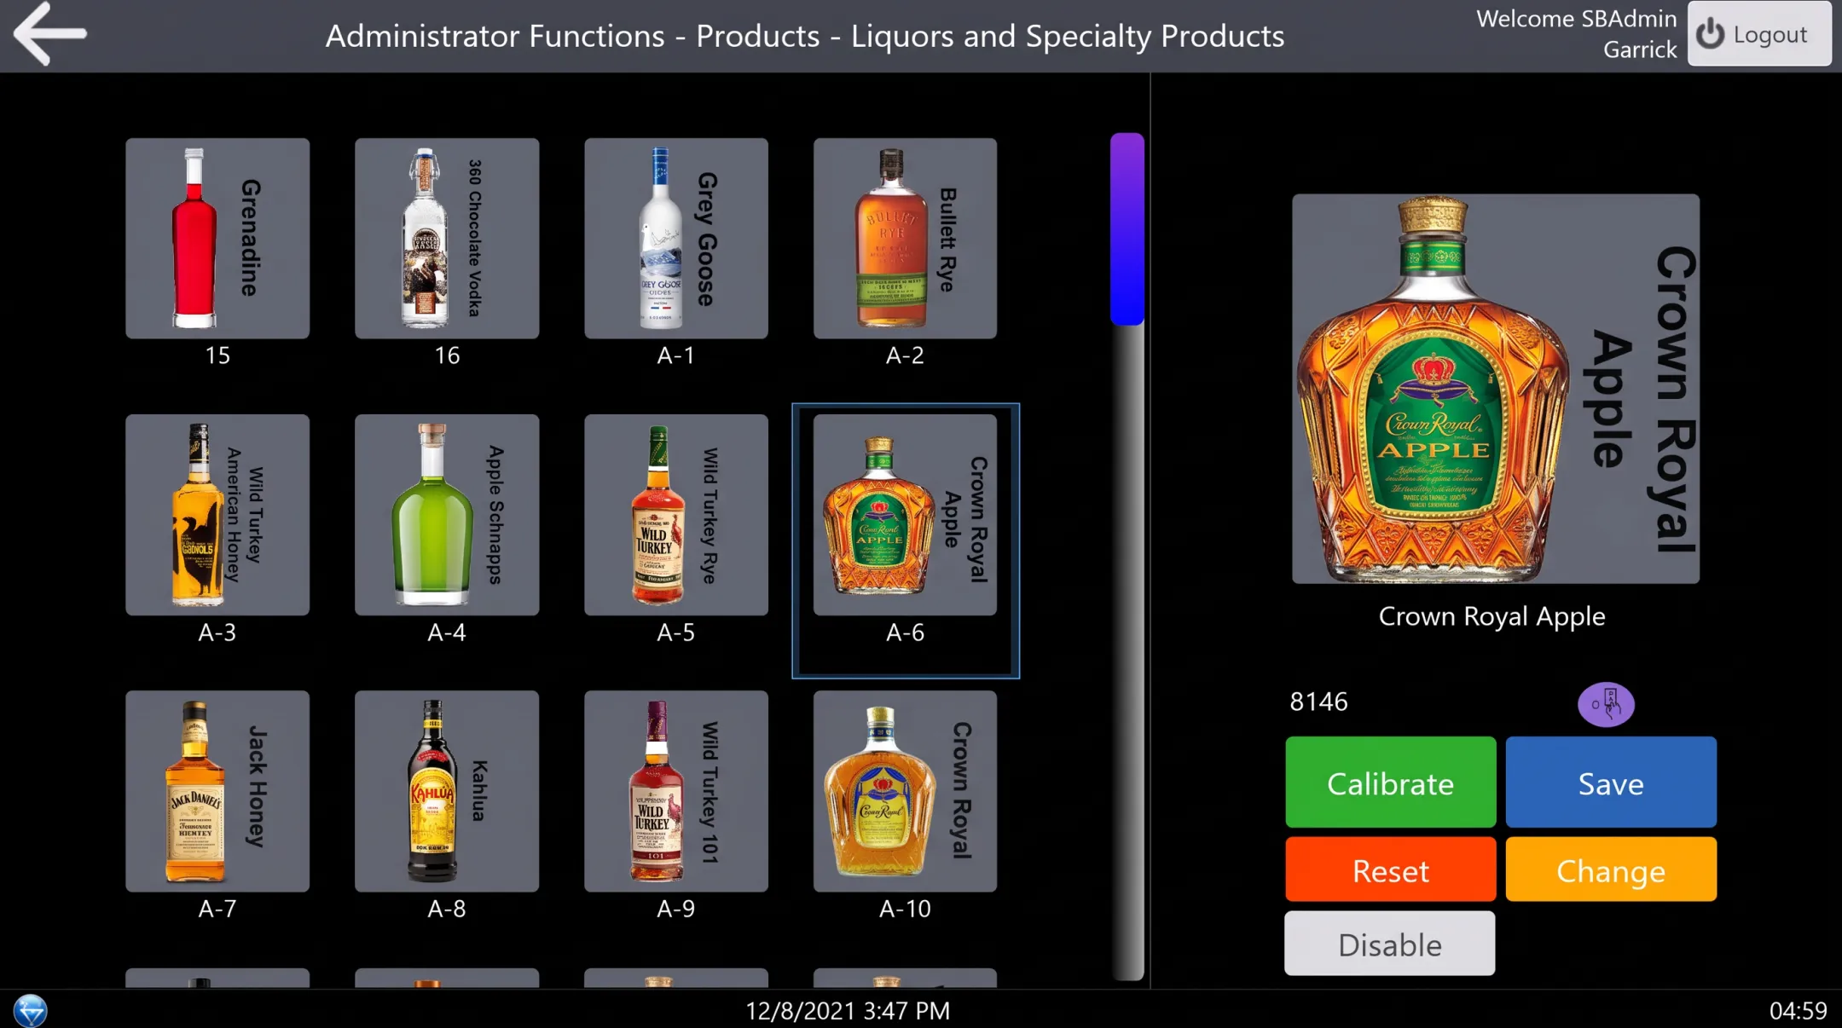Select the Apple Schnapps tile
This screenshot has width=1842, height=1028.
(447, 515)
